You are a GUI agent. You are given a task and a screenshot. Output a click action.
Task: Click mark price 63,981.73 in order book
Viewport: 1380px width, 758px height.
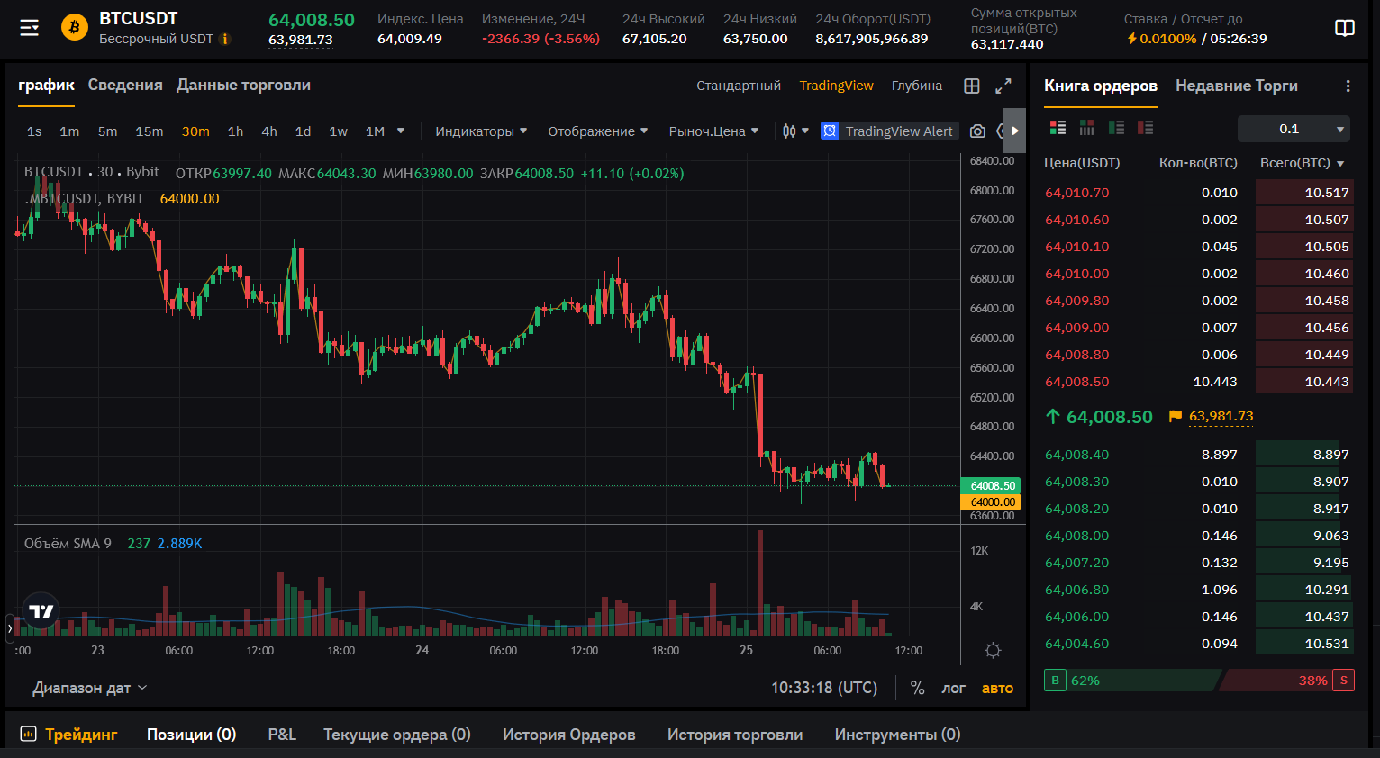click(1221, 416)
